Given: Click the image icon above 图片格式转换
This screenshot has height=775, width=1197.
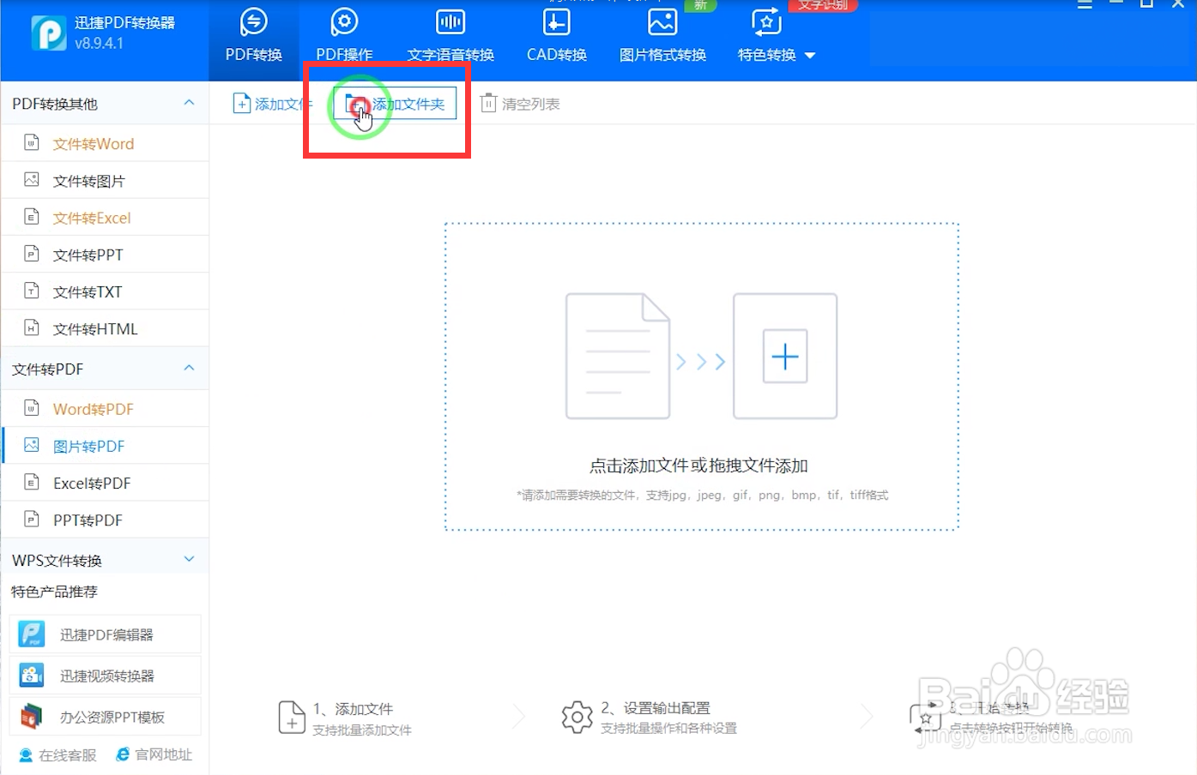Looking at the screenshot, I should pos(662,22).
